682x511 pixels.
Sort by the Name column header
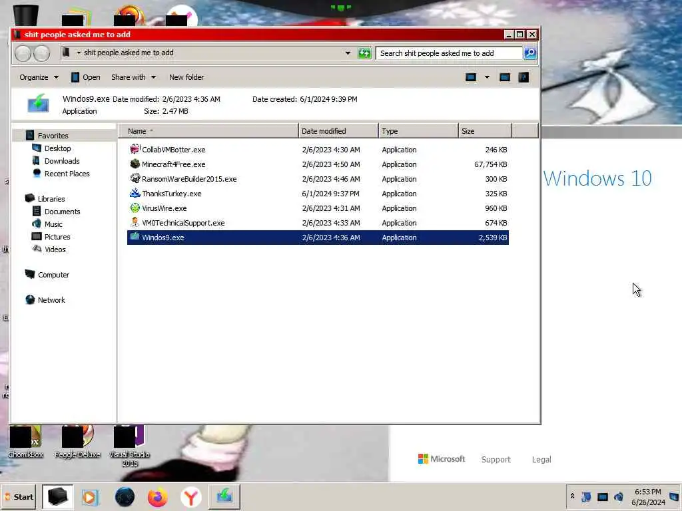pyautogui.click(x=208, y=131)
